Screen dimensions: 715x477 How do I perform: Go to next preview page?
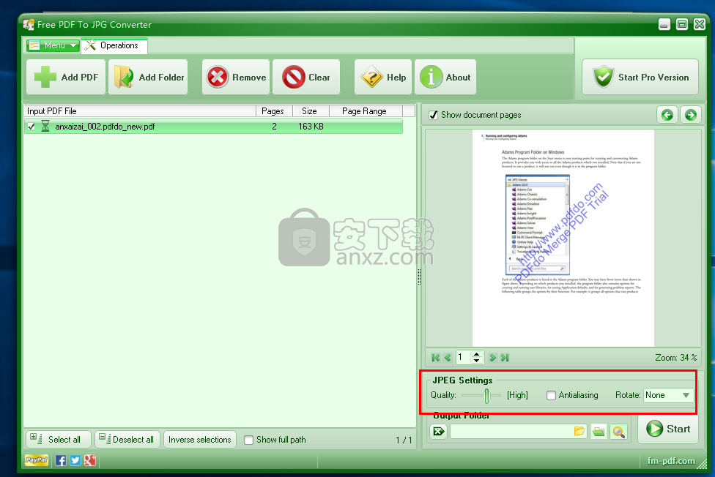point(492,358)
